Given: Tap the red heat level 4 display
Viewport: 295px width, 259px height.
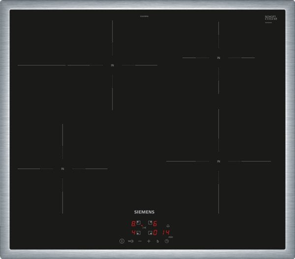Looking at the screenshot, I should (x=133, y=233).
